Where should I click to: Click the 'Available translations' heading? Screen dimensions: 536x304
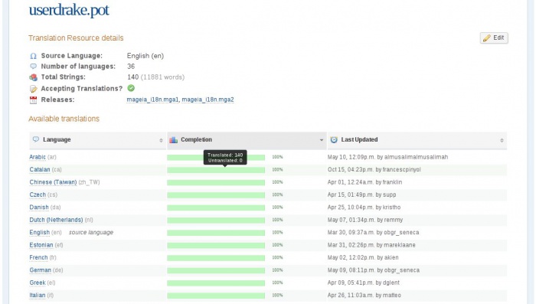[64, 119]
